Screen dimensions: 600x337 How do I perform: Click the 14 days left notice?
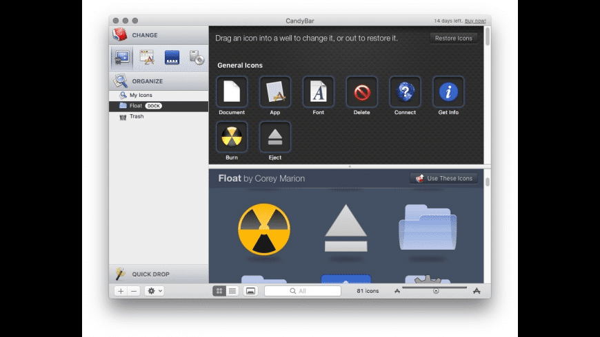(448, 21)
